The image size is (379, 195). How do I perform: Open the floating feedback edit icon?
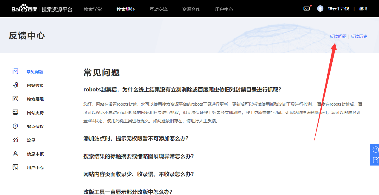[x=375, y=160]
